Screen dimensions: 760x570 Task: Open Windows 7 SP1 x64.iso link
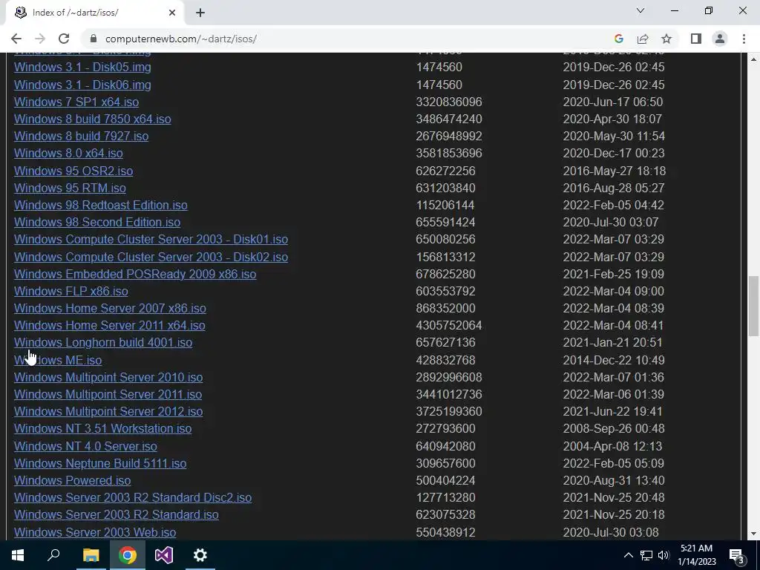tap(76, 102)
